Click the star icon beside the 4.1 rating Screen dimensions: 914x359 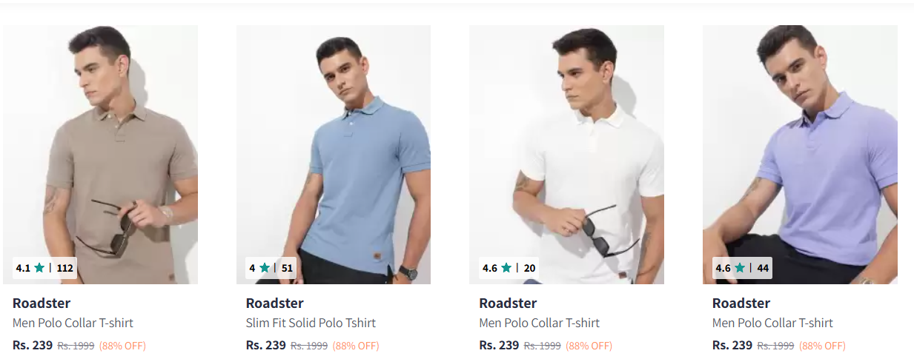coord(39,268)
